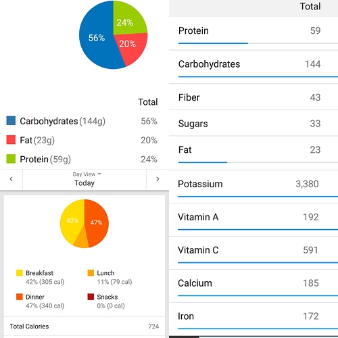Click the Protein progress bar
Viewport: 338px width, 338px height.
258,43
